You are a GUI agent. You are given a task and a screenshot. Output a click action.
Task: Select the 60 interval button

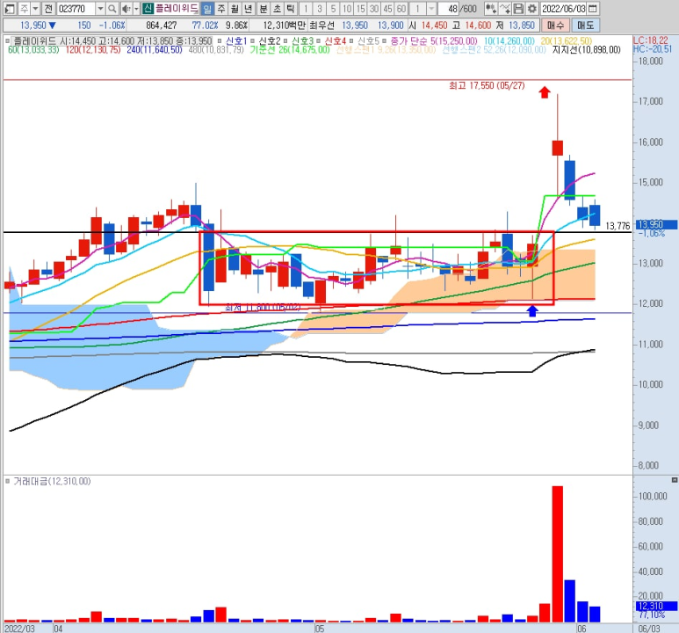(401, 8)
